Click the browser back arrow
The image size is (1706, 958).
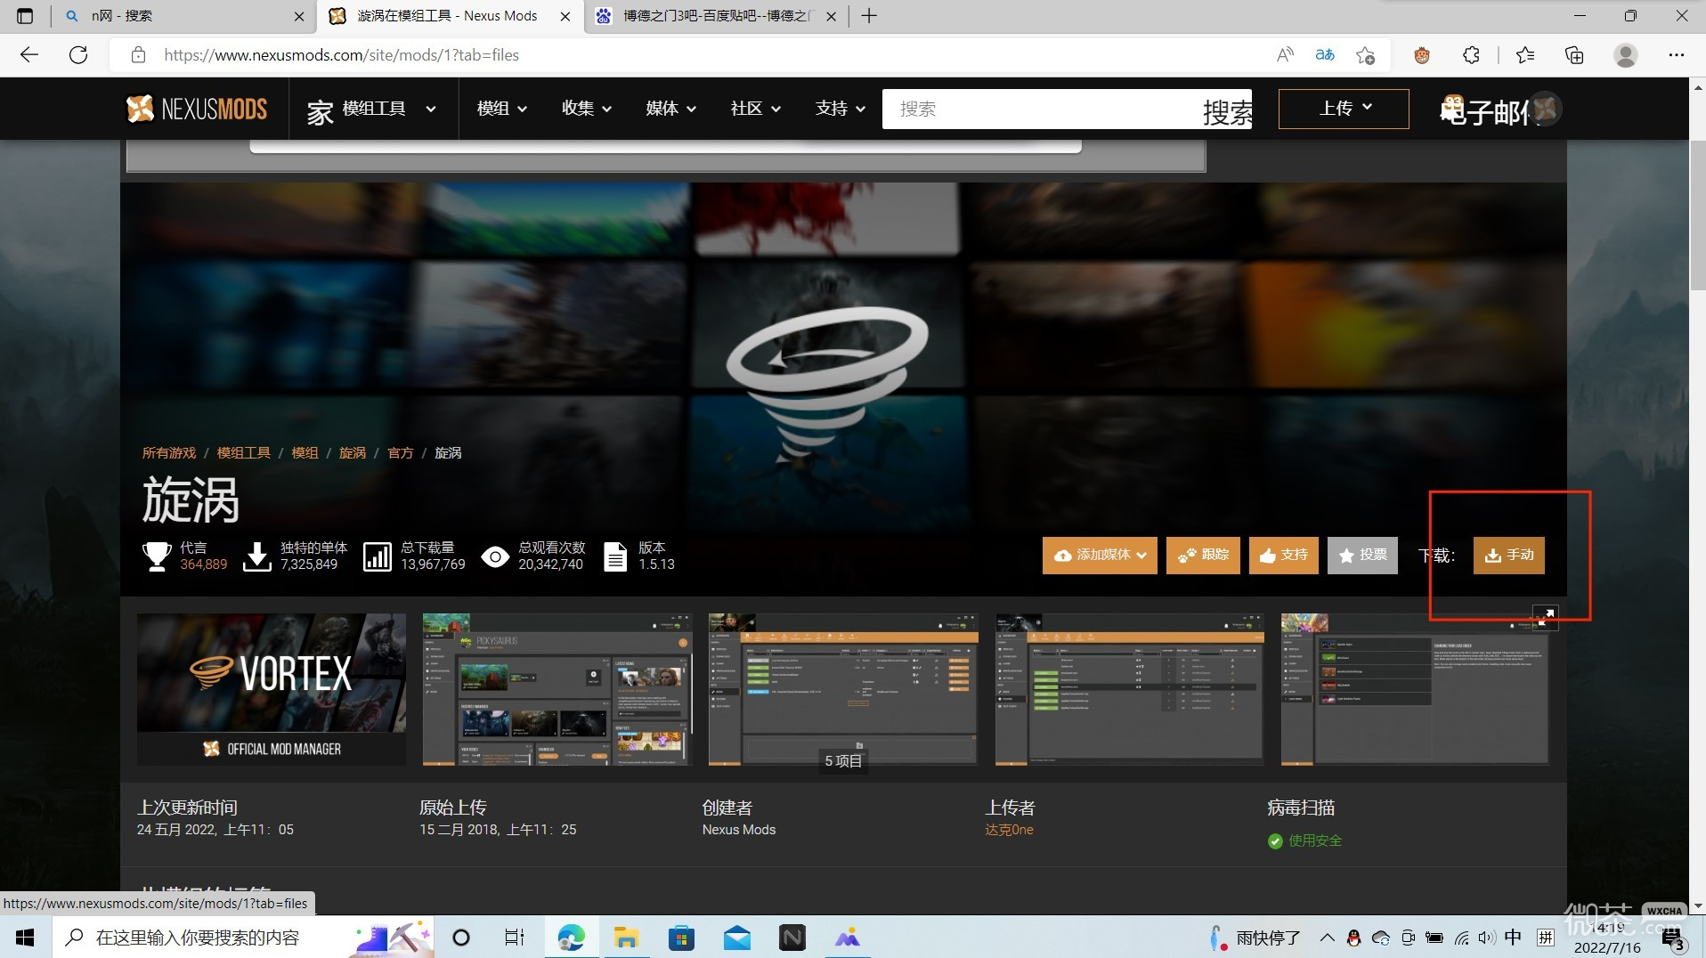[29, 55]
